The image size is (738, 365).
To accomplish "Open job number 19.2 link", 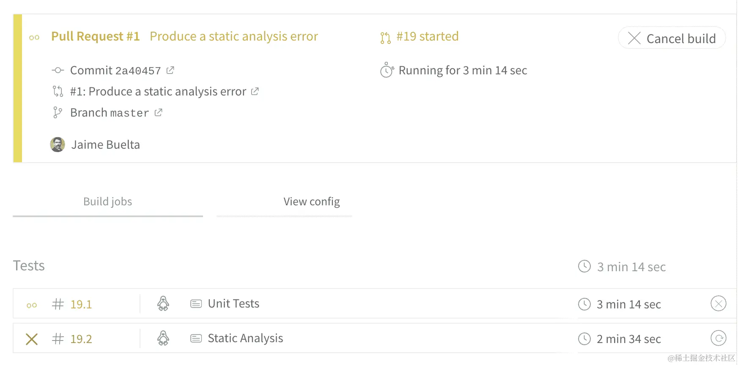I will pos(81,339).
